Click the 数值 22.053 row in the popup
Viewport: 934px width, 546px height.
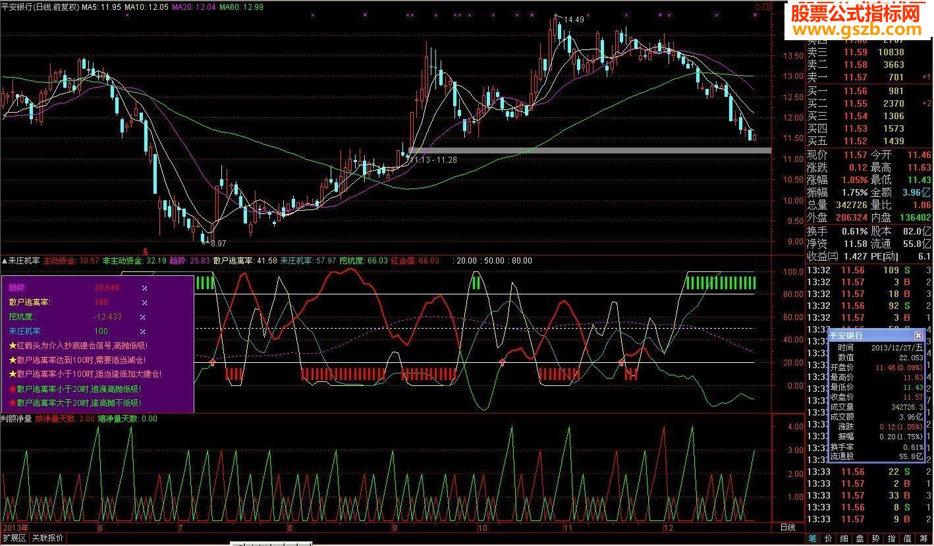[877, 358]
